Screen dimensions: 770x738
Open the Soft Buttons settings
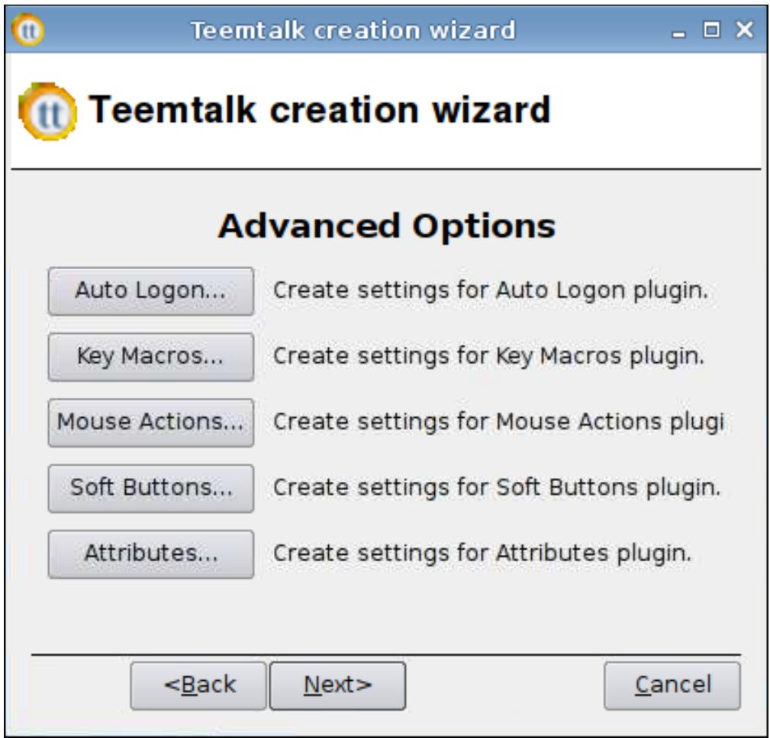pyautogui.click(x=151, y=488)
